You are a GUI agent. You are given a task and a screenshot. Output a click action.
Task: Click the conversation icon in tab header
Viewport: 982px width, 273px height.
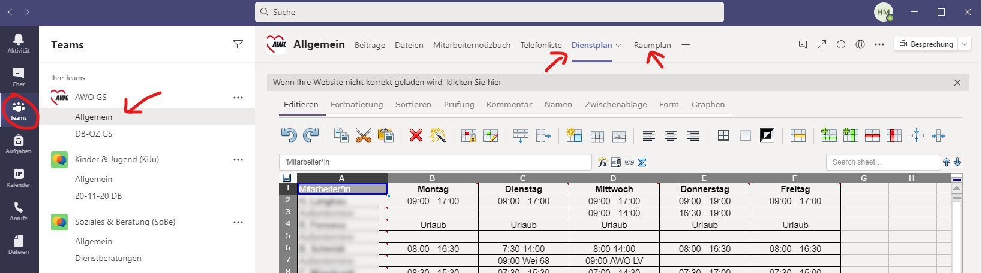pyautogui.click(x=803, y=44)
